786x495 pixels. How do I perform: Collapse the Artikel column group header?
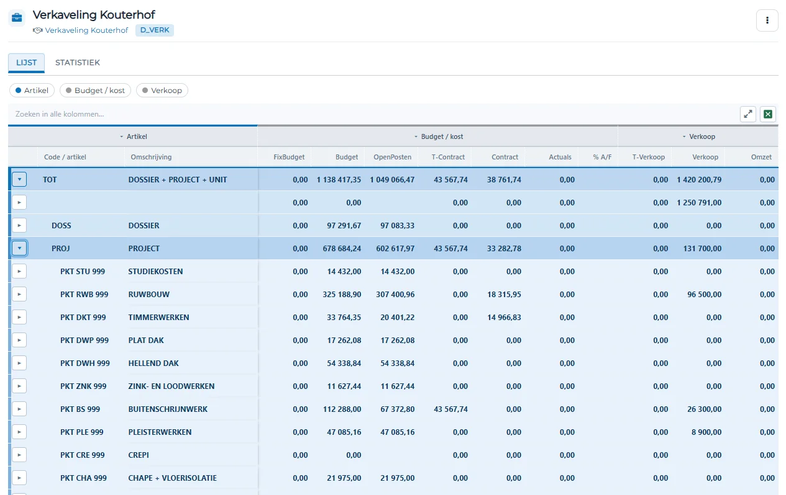click(133, 136)
